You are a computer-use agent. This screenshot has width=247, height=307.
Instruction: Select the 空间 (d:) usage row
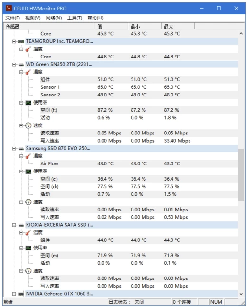click(x=139, y=187)
